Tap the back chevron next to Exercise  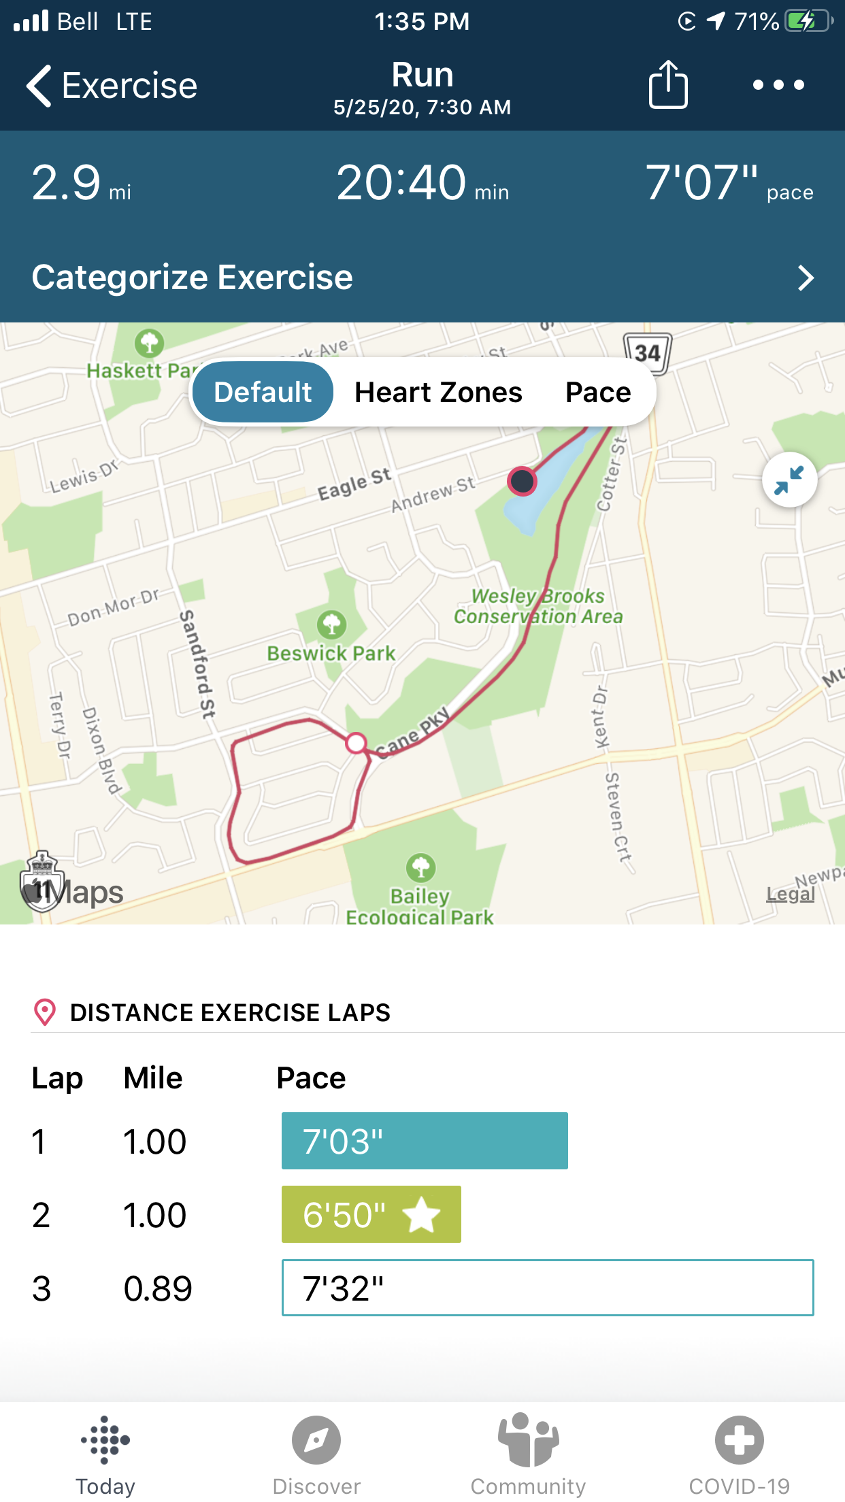pyautogui.click(x=37, y=84)
